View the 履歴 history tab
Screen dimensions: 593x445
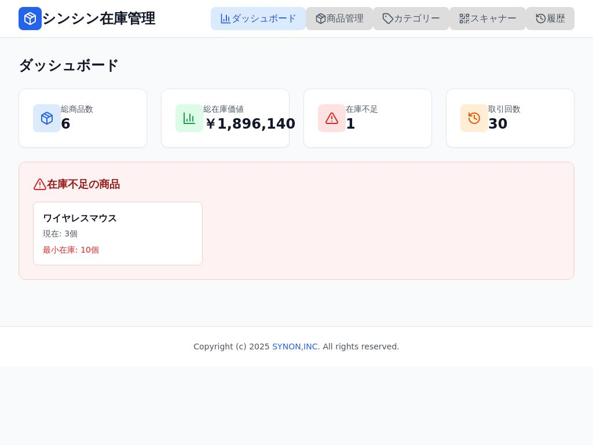coord(550,19)
